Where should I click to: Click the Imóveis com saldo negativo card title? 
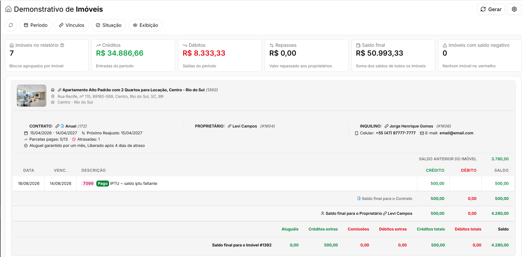pos(479,45)
